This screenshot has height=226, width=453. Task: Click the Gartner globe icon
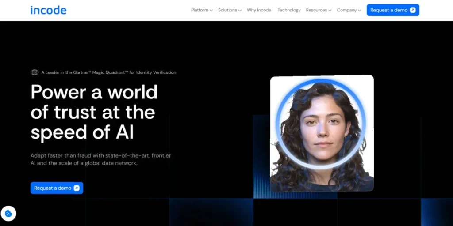pyautogui.click(x=35, y=72)
